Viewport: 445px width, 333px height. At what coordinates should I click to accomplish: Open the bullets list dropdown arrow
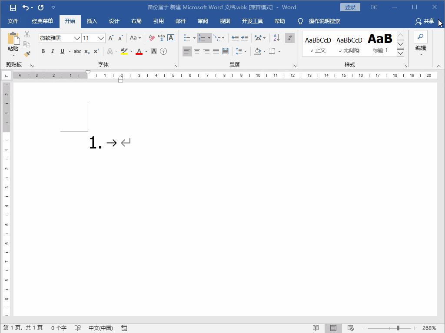click(x=194, y=38)
